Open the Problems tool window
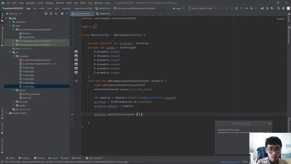291x164 pixels. (24, 158)
